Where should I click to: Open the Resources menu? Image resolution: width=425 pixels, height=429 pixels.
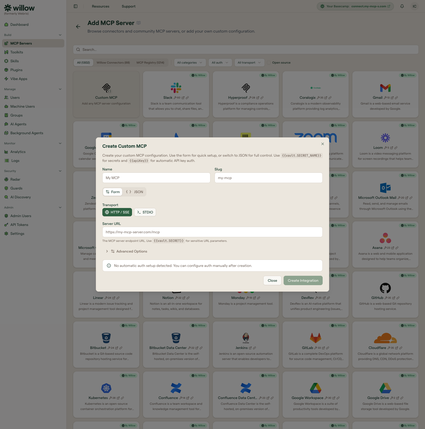101,6
